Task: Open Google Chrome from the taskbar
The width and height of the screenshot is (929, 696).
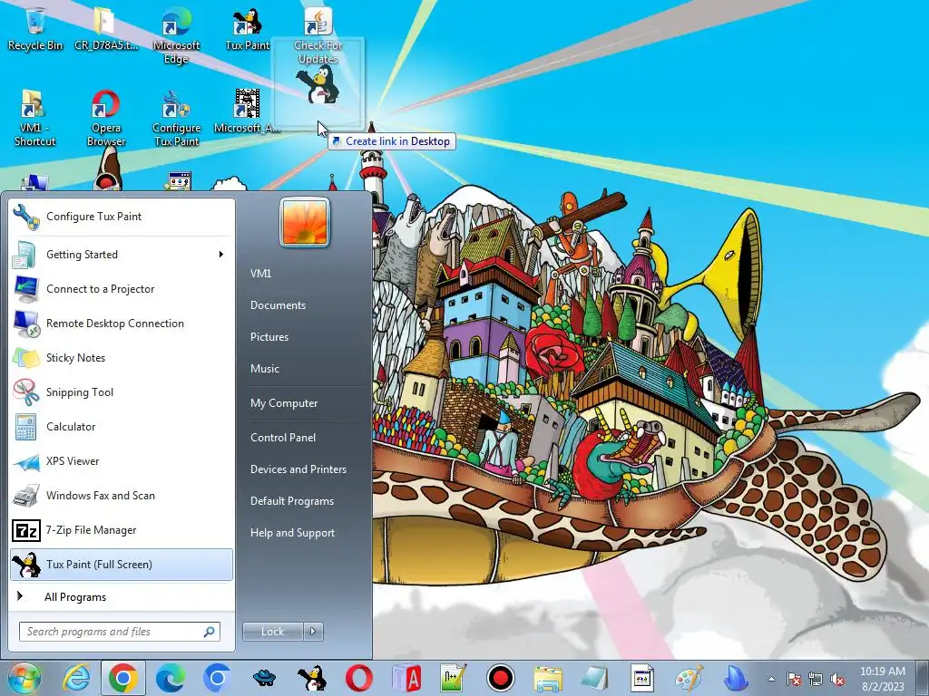Action: coord(122,678)
